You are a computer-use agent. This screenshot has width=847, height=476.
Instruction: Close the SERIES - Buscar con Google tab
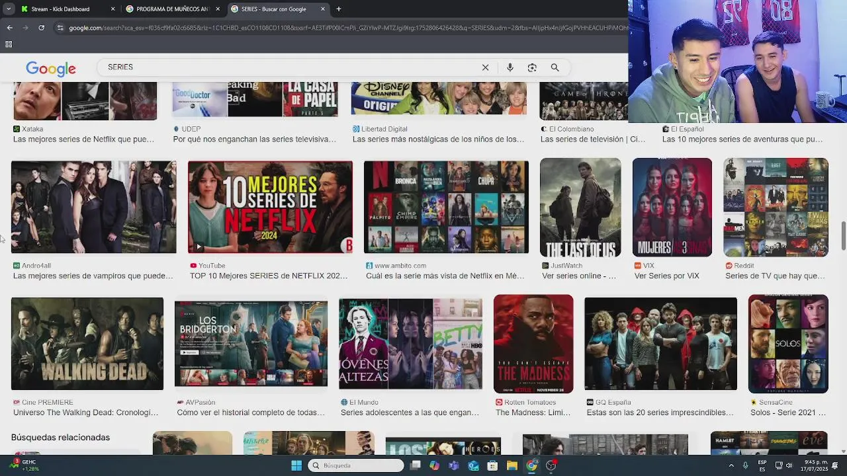[323, 9]
